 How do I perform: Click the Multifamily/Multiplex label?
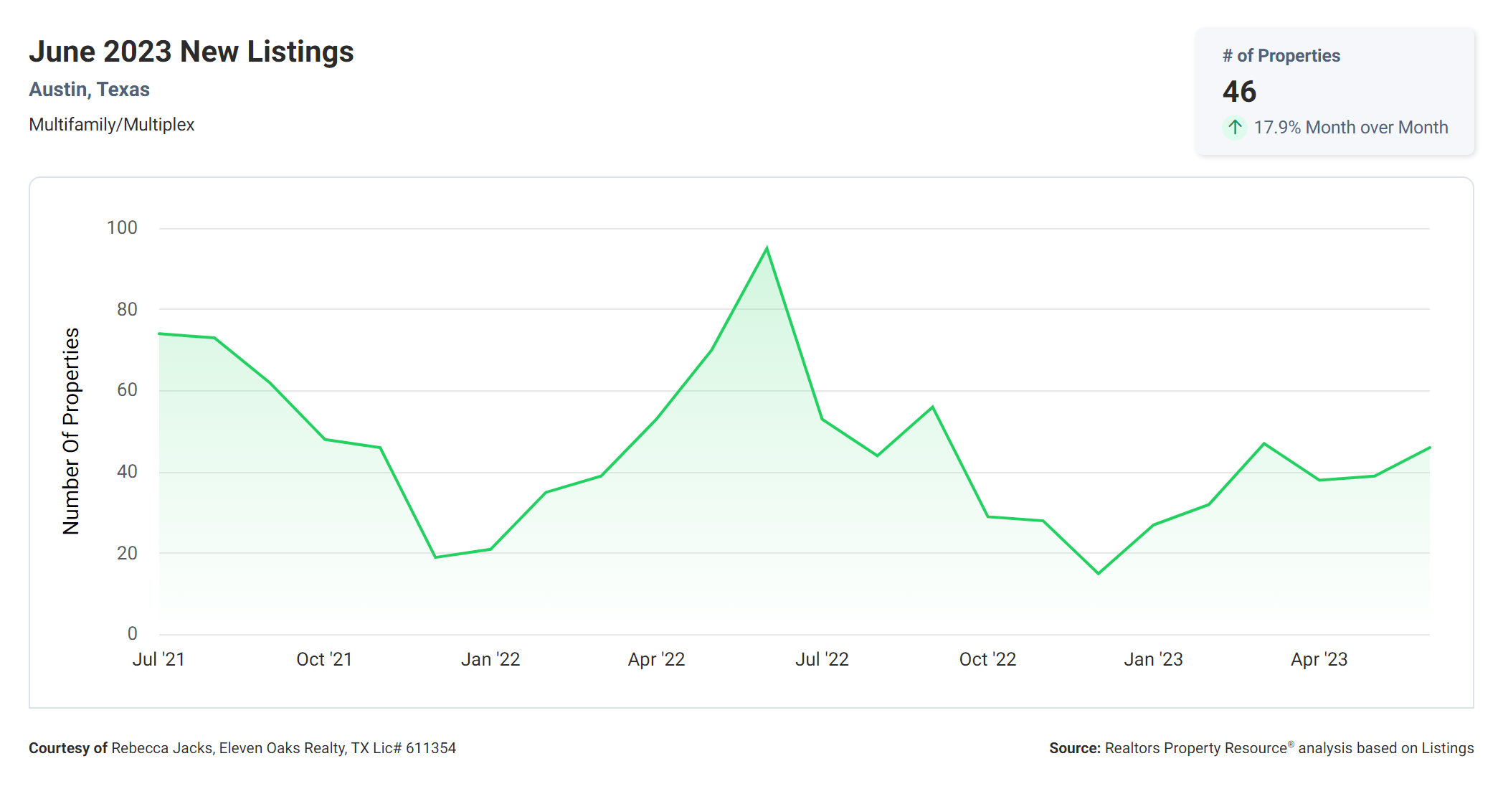click(111, 125)
